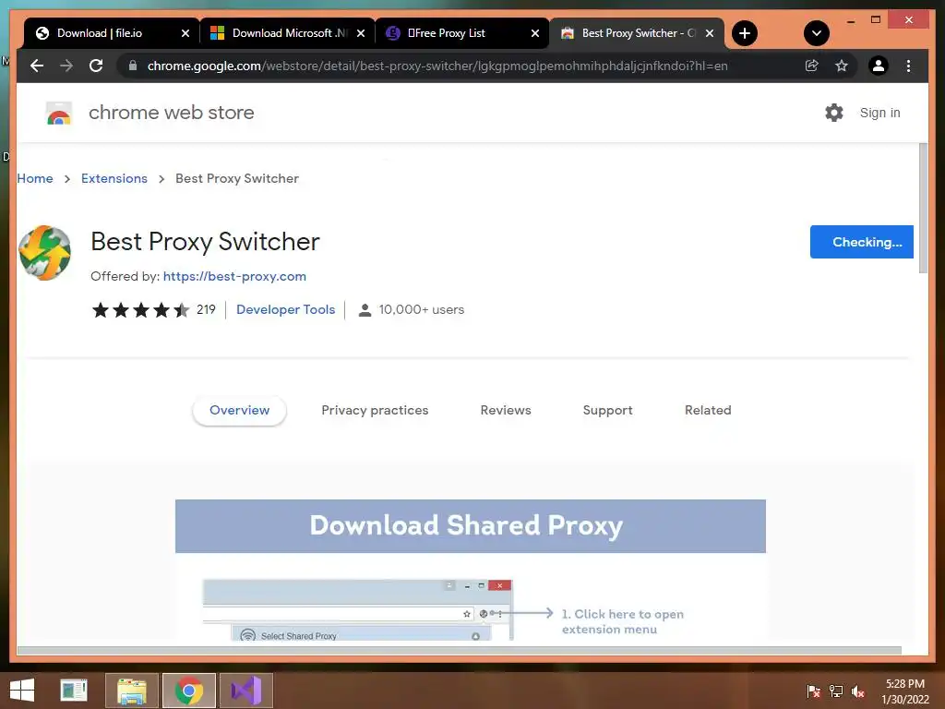Select the Overview tab
This screenshot has height=709, width=945.
[239, 410]
